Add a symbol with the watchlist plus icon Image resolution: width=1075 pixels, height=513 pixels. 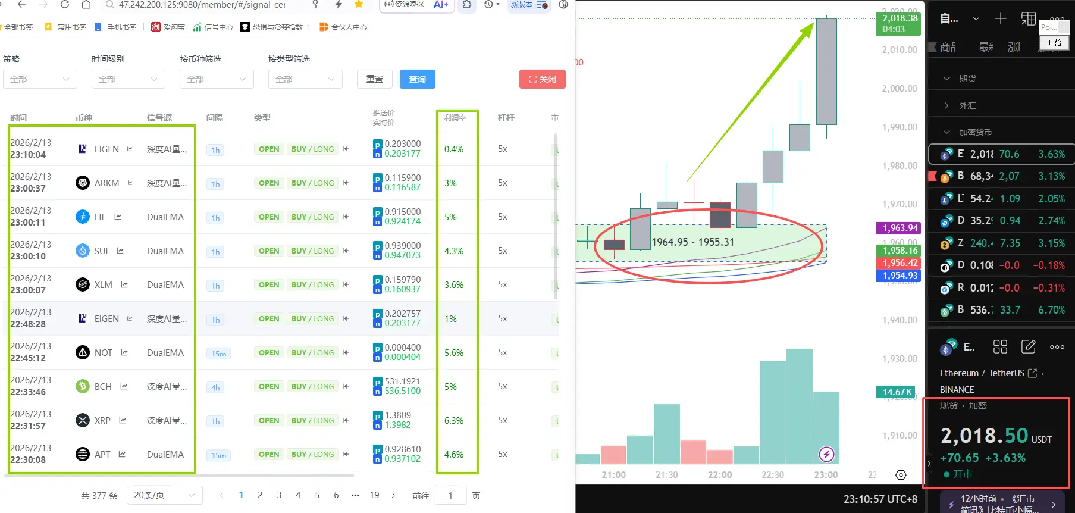point(1001,19)
